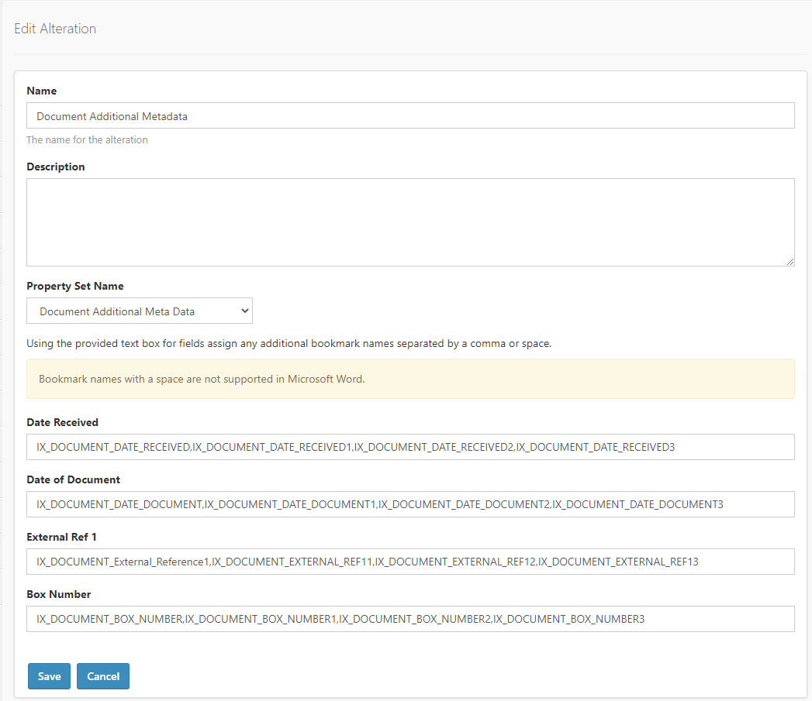This screenshot has width=812, height=701.
Task: Click the resize handle of Description box
Action: pyautogui.click(x=790, y=262)
